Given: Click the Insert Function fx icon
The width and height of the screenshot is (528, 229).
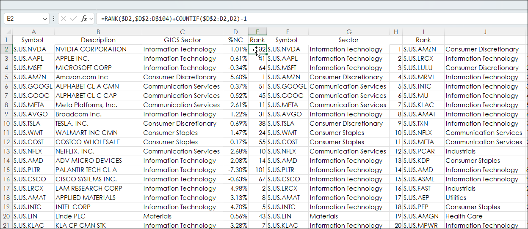Looking at the screenshot, I should tap(84, 19).
